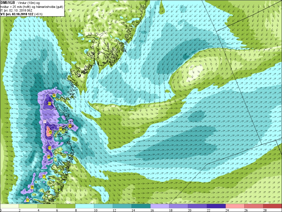This screenshot has width=282, height=212.
Task: Click the 24–26 pink legend swatch
Action: [235, 206]
